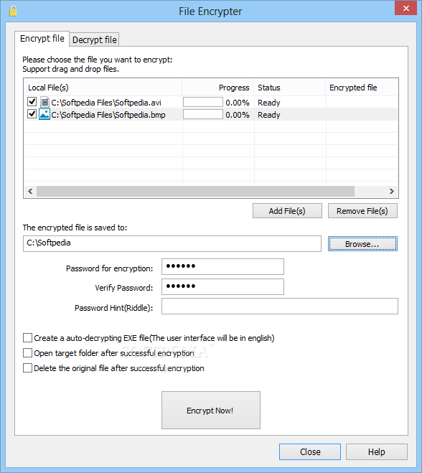
Task: Click the Local File(s) column header
Action: (103, 88)
